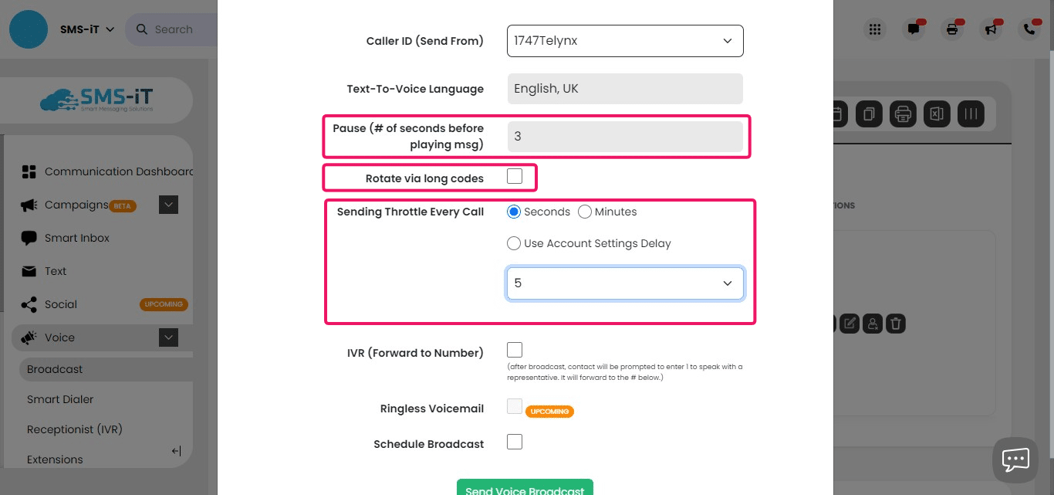
Task: Choose Use Account Settings Delay option
Action: (x=514, y=243)
